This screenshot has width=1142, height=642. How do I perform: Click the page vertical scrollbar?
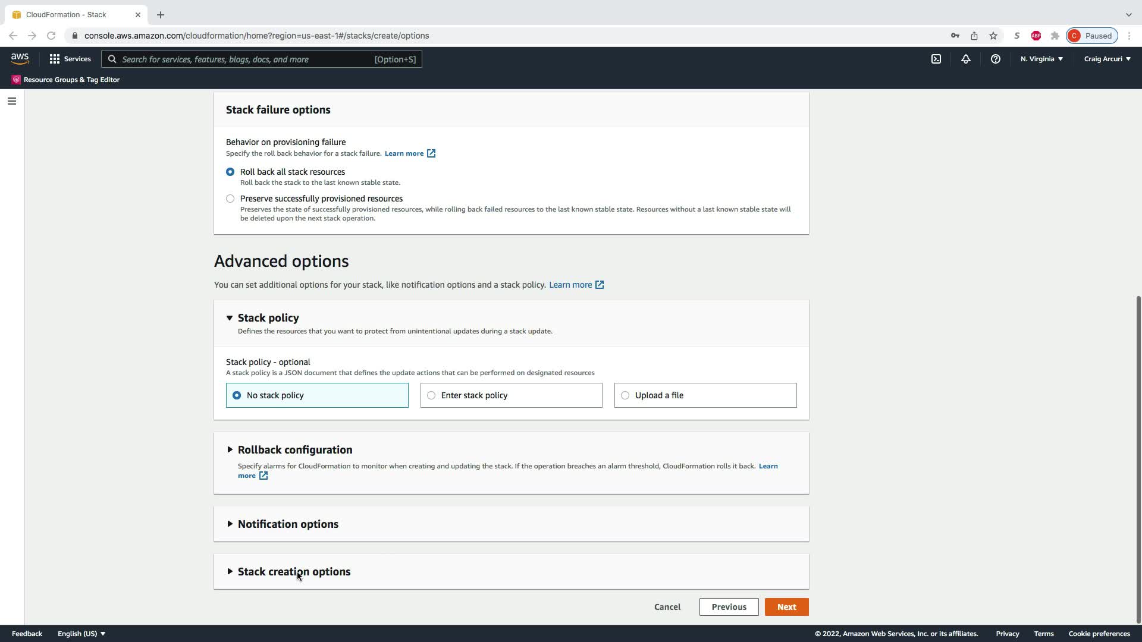coord(1138,458)
